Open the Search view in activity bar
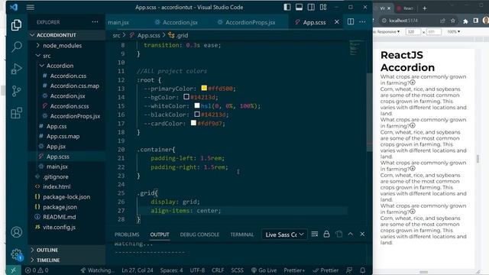The image size is (489, 275). point(16,47)
